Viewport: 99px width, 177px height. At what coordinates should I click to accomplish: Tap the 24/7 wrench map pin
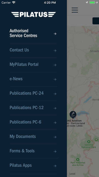point(73,115)
